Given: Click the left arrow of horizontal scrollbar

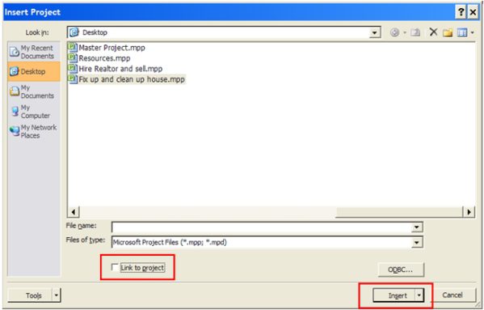Looking at the screenshot, I should pyautogui.click(x=74, y=212).
